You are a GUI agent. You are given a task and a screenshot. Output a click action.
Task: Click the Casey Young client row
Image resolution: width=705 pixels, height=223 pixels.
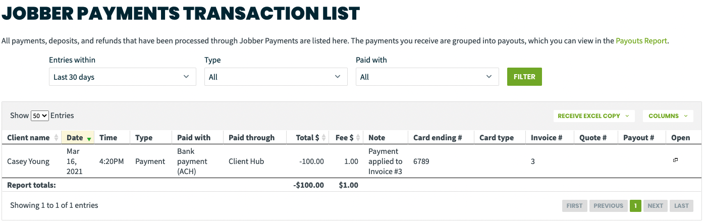(28, 161)
